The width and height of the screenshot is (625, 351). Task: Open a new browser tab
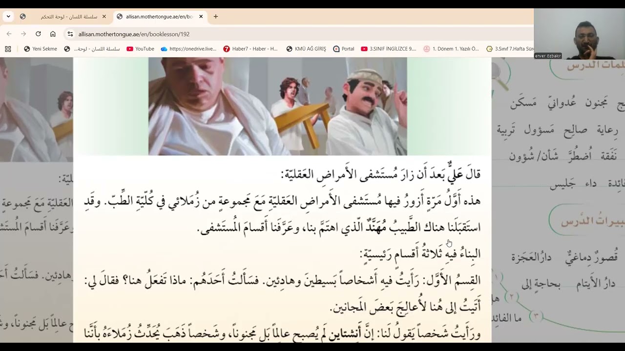click(x=216, y=17)
